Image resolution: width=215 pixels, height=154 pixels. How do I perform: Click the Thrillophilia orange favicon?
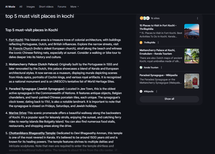(141, 42)
